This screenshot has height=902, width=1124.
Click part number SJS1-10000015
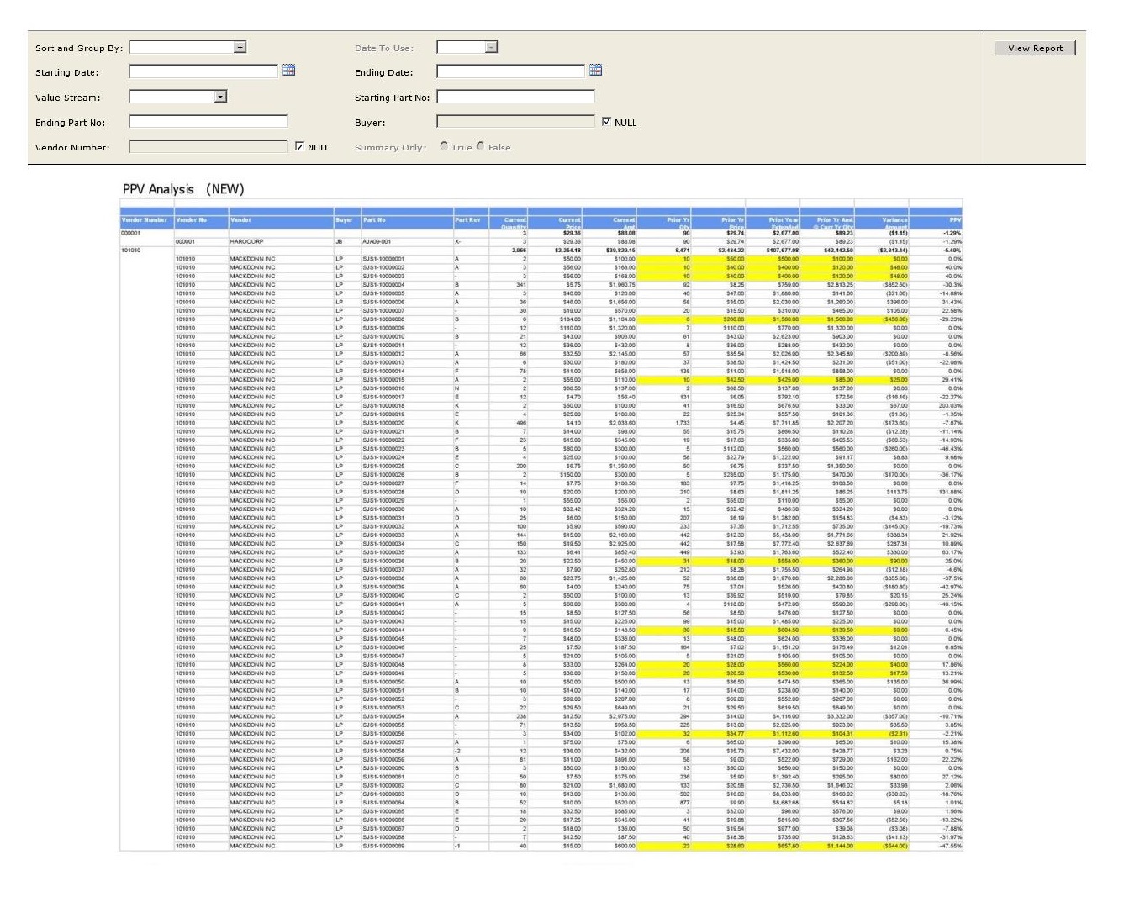pyautogui.click(x=383, y=380)
